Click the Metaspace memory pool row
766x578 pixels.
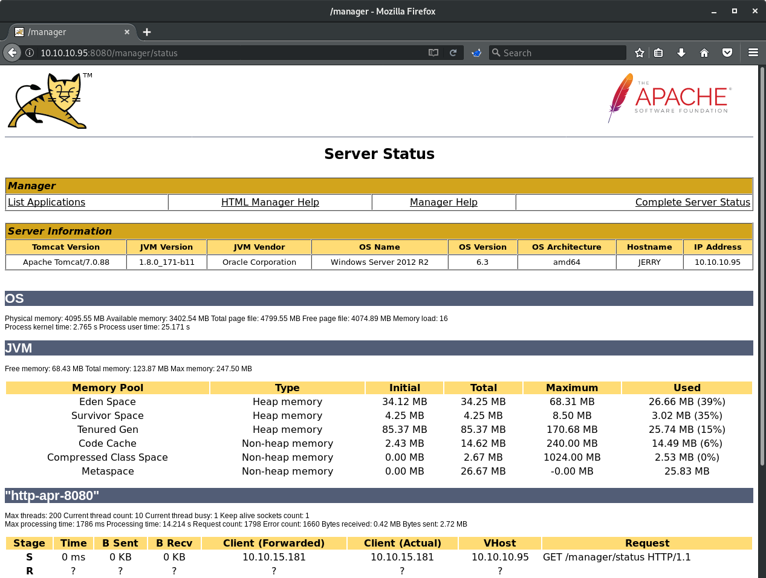click(379, 471)
